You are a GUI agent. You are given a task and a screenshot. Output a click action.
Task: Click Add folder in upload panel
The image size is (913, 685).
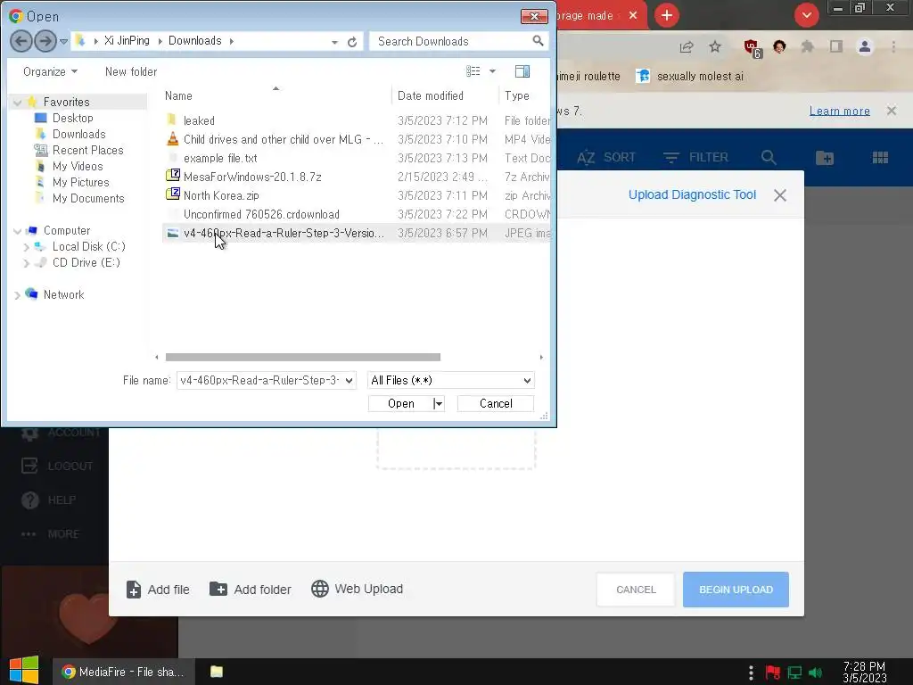[x=251, y=590]
